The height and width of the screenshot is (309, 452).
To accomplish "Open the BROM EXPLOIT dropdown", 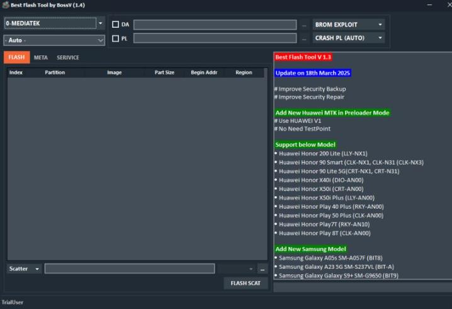I will (349, 25).
